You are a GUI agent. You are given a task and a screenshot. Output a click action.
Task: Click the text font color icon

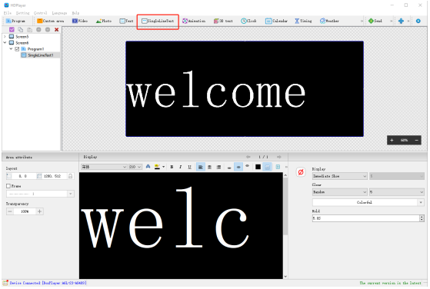[148, 167]
